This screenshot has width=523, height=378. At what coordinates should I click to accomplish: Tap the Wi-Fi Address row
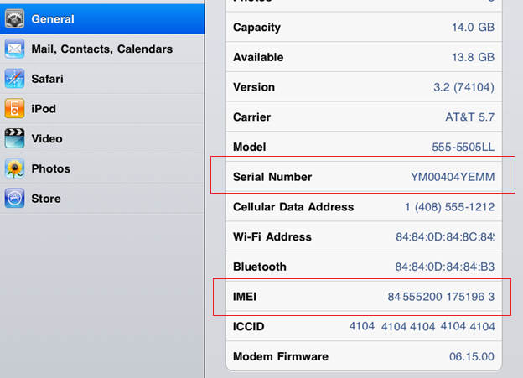(x=364, y=237)
